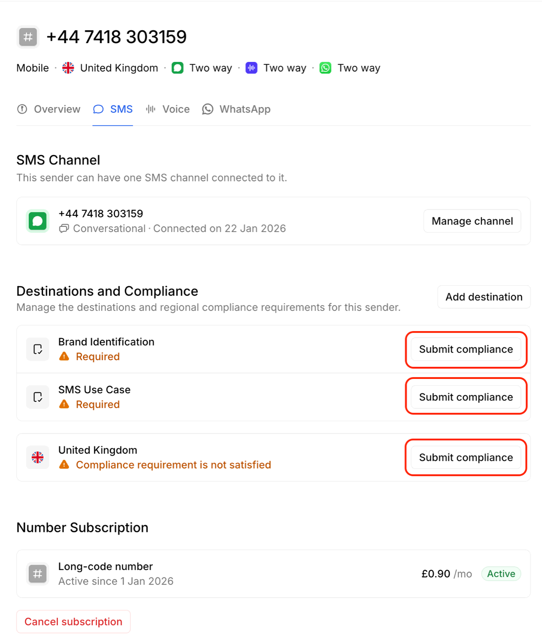Screen dimensions: 542x643
Task: Click the green SMS capability icon in header
Action: 177,68
